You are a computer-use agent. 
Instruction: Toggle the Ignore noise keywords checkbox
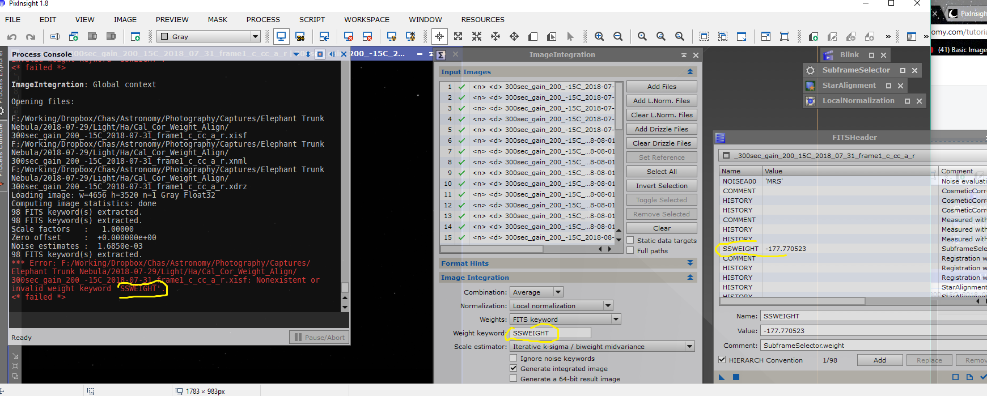(514, 358)
